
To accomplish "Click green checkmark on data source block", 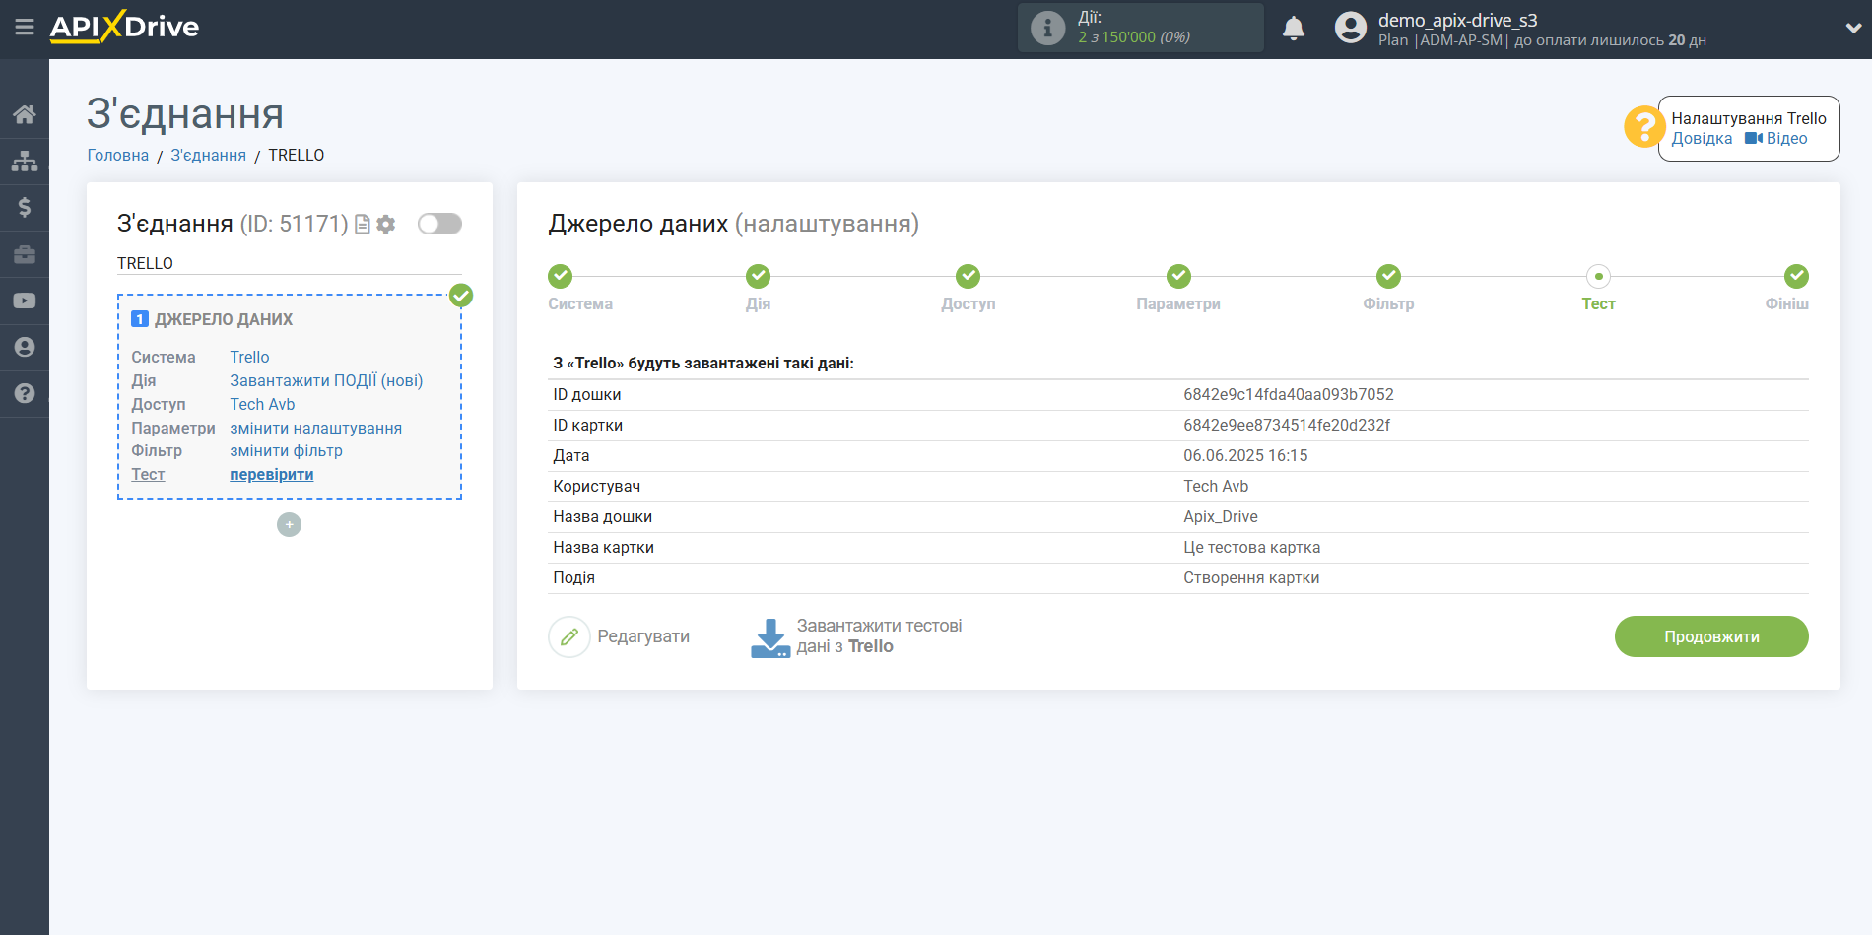I will coord(461,295).
